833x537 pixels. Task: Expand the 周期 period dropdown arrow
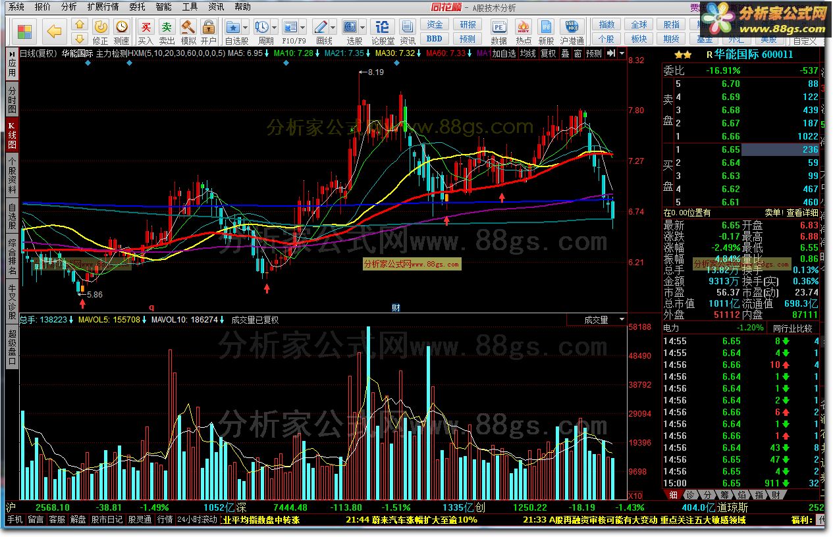tap(274, 28)
